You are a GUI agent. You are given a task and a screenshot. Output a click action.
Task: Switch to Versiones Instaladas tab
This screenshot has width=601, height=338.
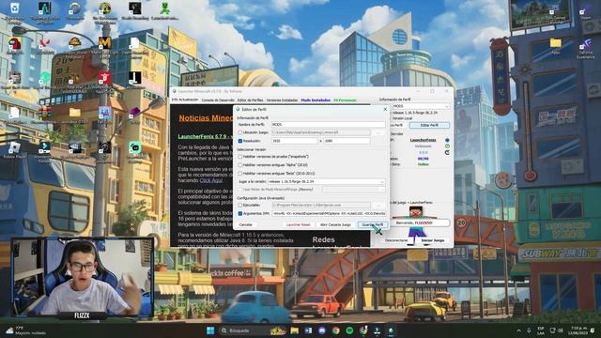point(282,100)
